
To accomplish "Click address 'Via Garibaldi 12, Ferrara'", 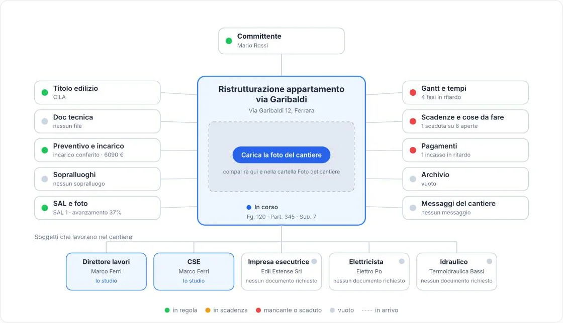I will (281, 111).
